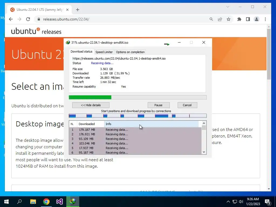Click Chrome taskbar icon
This screenshot has height=207, width=276.
click(46, 202)
